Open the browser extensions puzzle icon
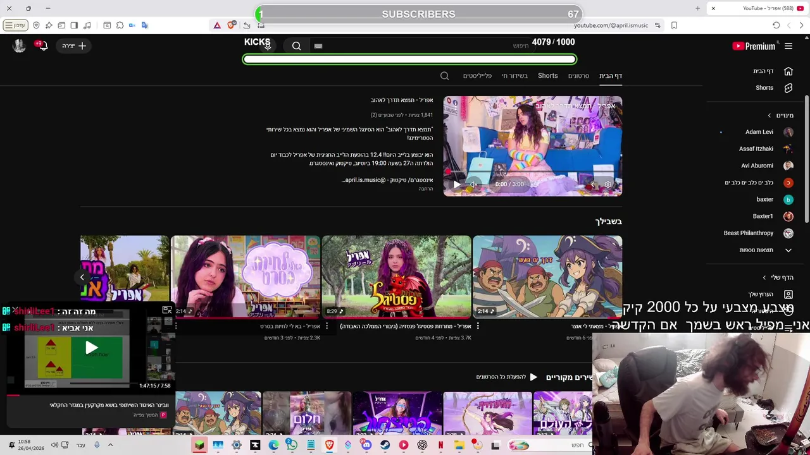810x455 pixels. (x=120, y=25)
